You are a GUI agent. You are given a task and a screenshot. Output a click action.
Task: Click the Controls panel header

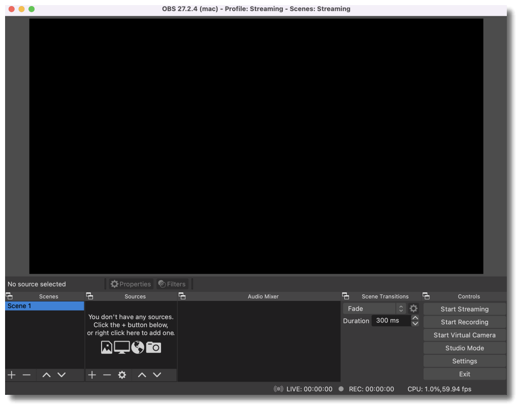point(469,296)
